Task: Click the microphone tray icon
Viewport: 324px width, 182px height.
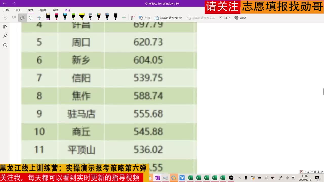Action: (x=246, y=178)
